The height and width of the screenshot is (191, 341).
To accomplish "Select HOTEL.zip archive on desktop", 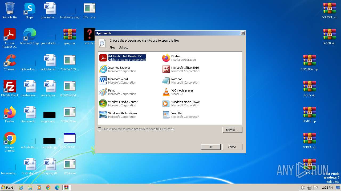I will coord(309,115).
